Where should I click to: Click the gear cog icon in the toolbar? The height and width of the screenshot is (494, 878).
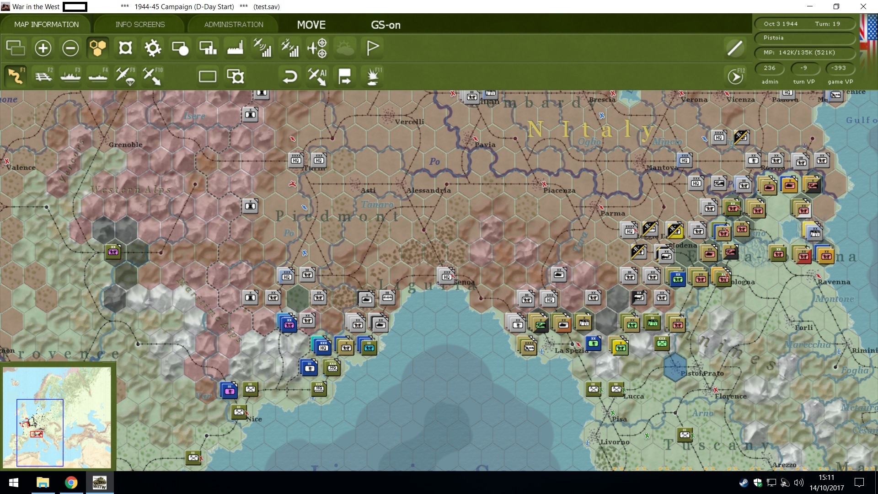pos(153,48)
